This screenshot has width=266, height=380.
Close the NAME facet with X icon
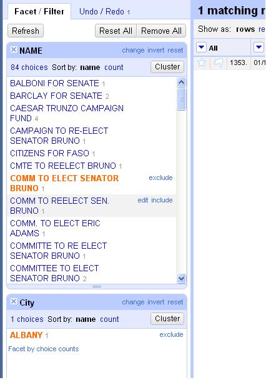coord(14,49)
